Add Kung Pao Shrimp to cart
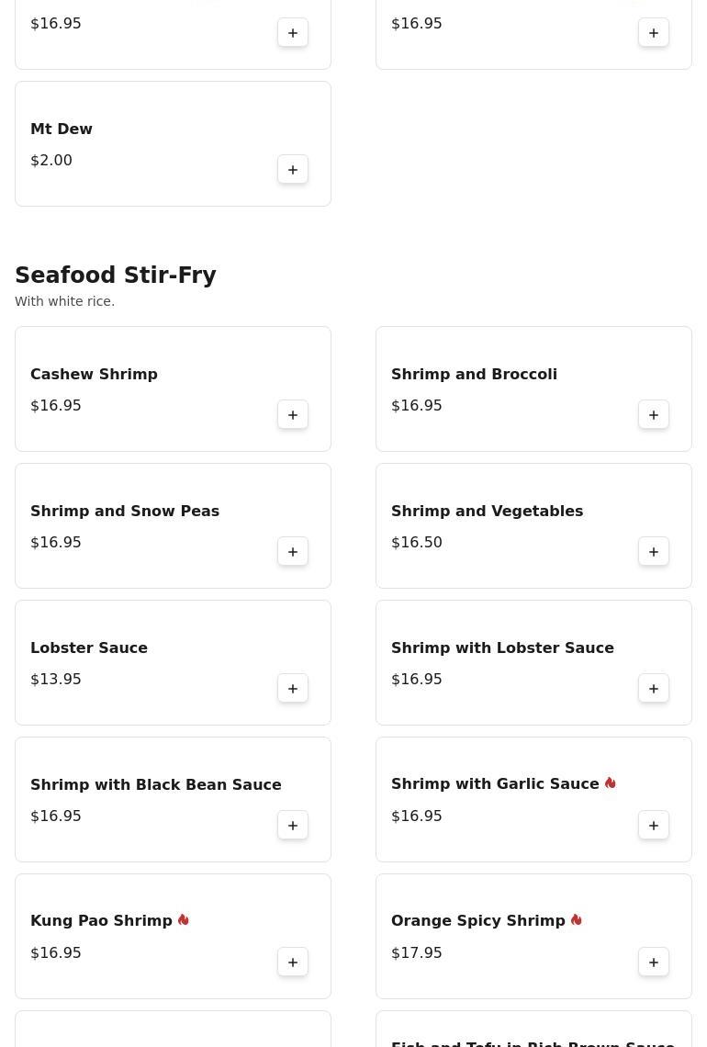The width and height of the screenshot is (707, 1047). (293, 963)
